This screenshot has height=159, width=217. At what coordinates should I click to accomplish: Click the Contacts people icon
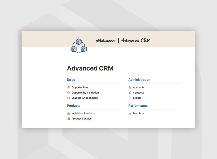coord(130,93)
